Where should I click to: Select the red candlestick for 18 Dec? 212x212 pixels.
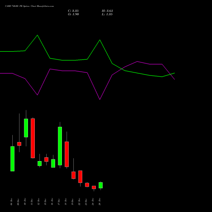tap(67, 154)
